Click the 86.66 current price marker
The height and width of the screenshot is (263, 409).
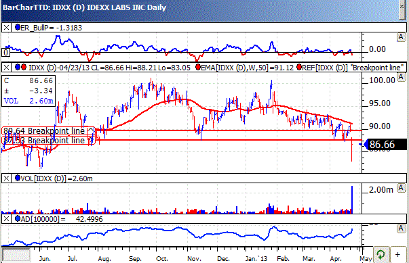385,144
